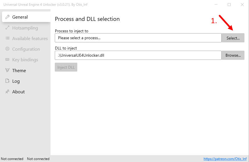Open the patreon.com/Otis_Inf link

tap(225, 159)
